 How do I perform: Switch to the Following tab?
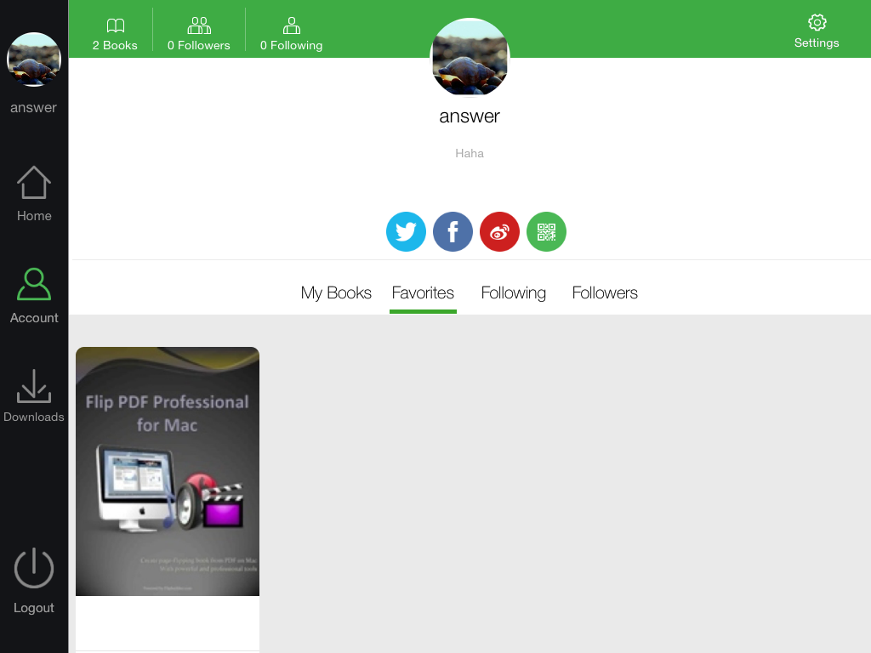pos(513,292)
